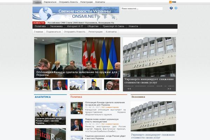
Task: Open Подписаться in the top gray bar
Action: point(50,2)
